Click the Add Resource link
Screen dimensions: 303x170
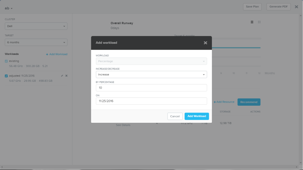[x=224, y=102]
